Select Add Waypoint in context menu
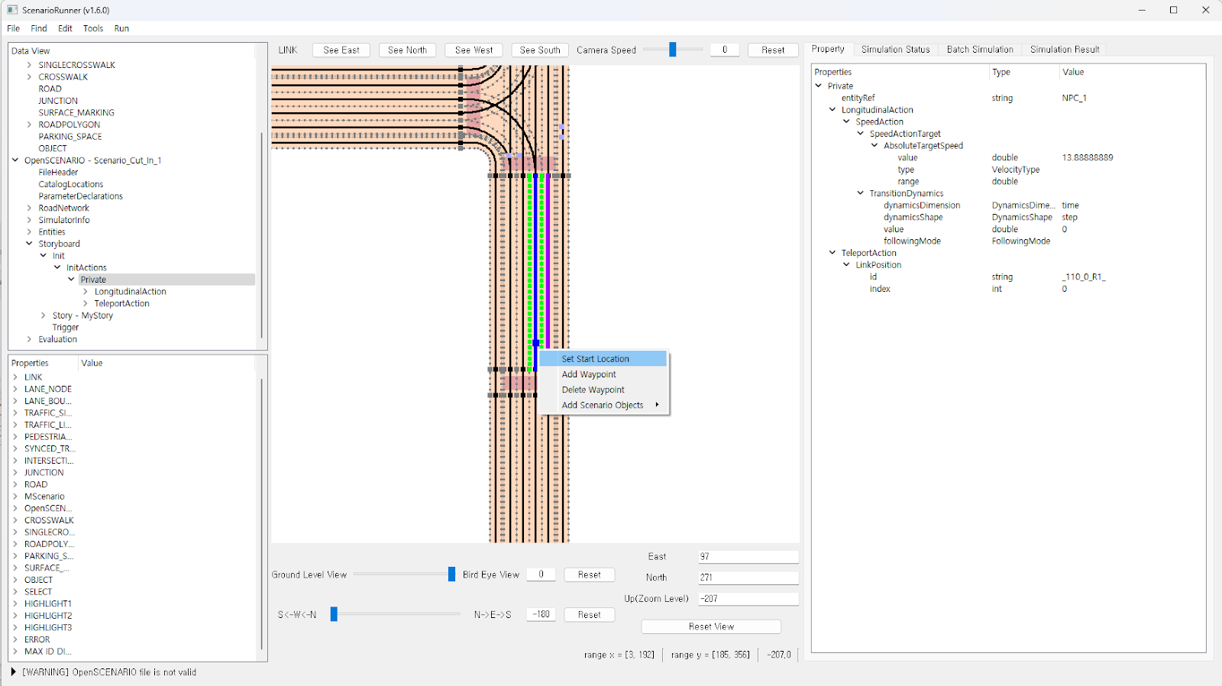This screenshot has height=686, width=1222. point(588,374)
